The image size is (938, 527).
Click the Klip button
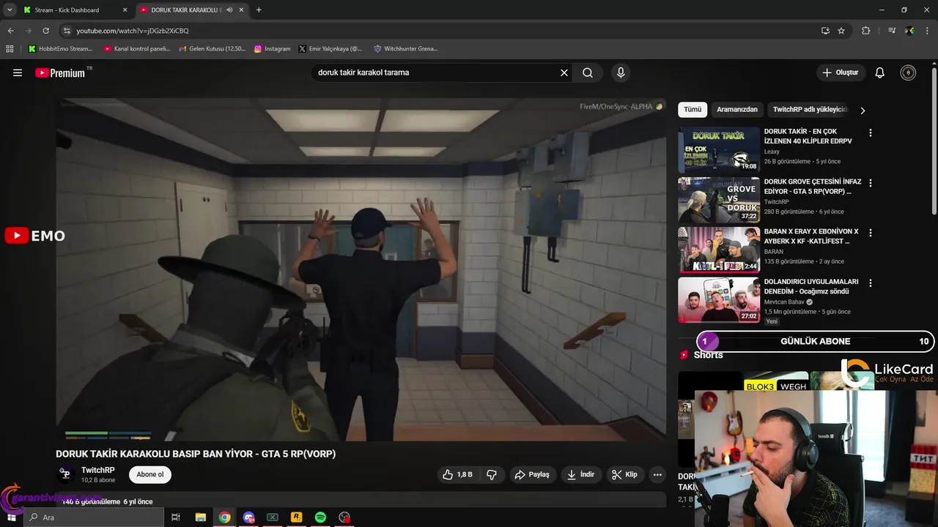coord(624,474)
